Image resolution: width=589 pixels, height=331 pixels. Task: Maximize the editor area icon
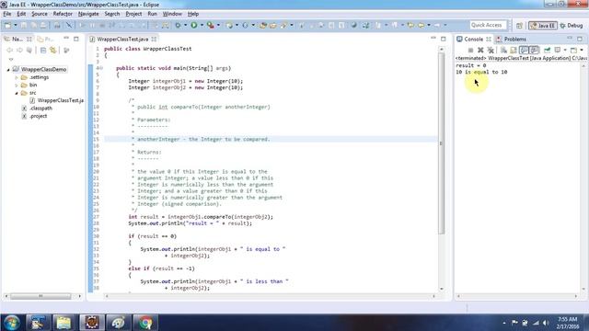pyautogui.click(x=444, y=39)
